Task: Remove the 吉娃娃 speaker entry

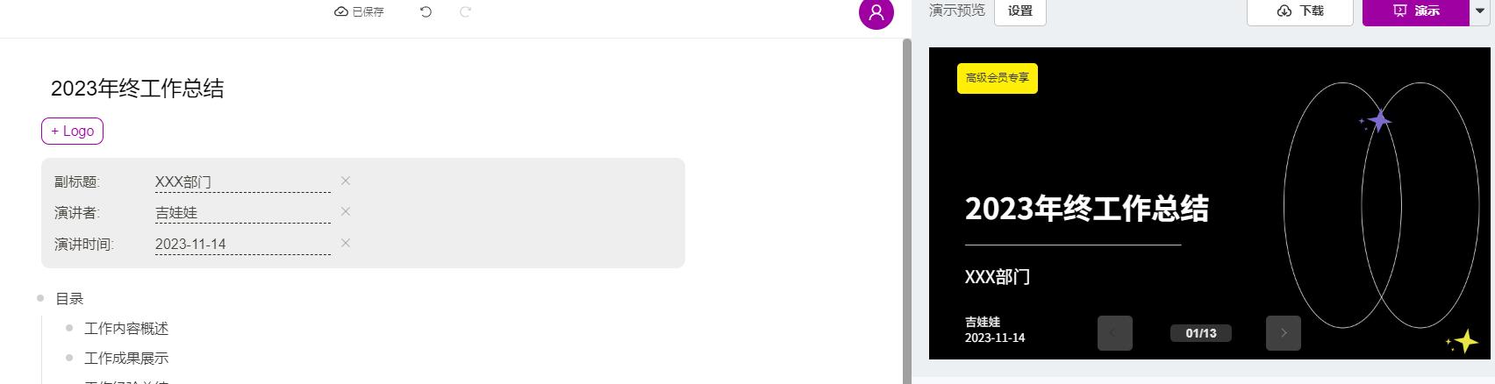Action: coord(346,211)
